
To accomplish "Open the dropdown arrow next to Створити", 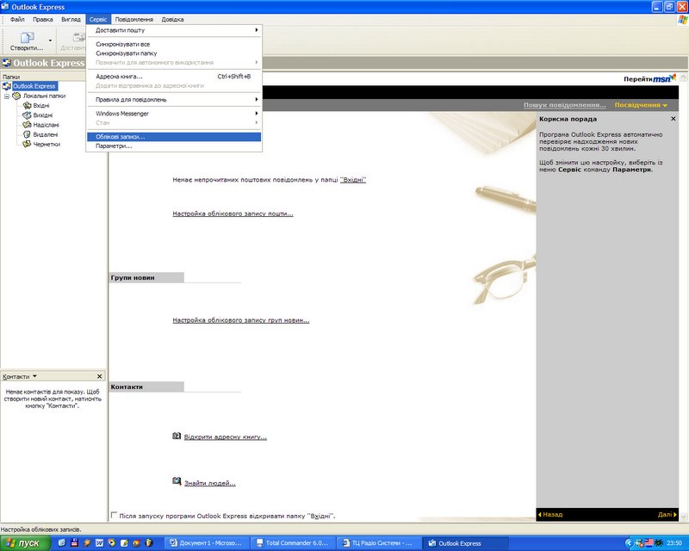I will coord(50,40).
